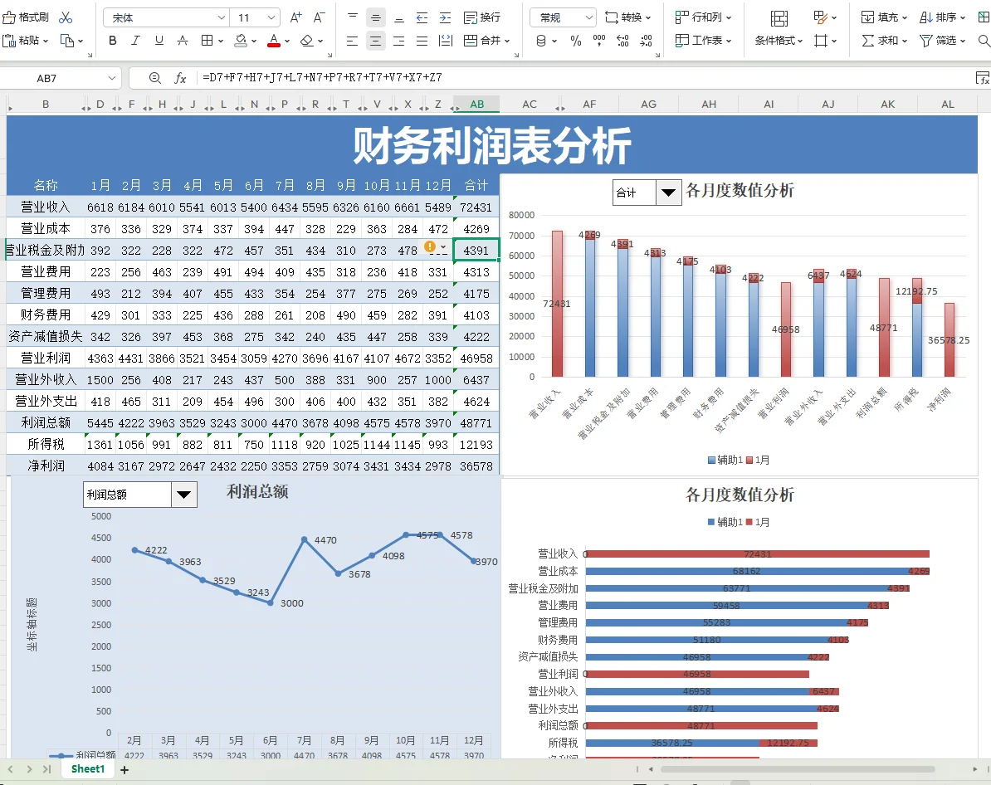Click the Name Box showing AB7
991x785 pixels.
pyautogui.click(x=46, y=78)
